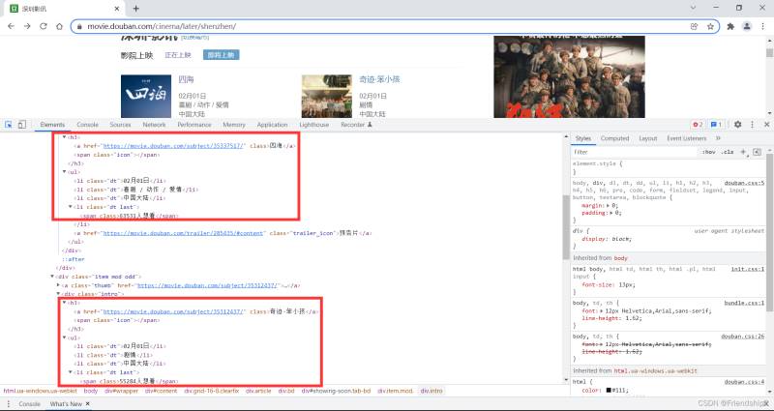Collapse the first h3 node
774x411 pixels.
64,137
